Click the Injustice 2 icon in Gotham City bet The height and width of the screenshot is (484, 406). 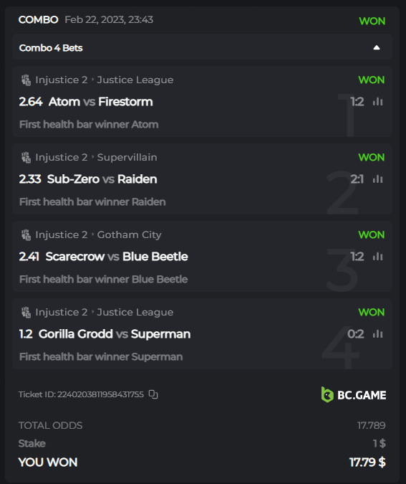click(26, 235)
